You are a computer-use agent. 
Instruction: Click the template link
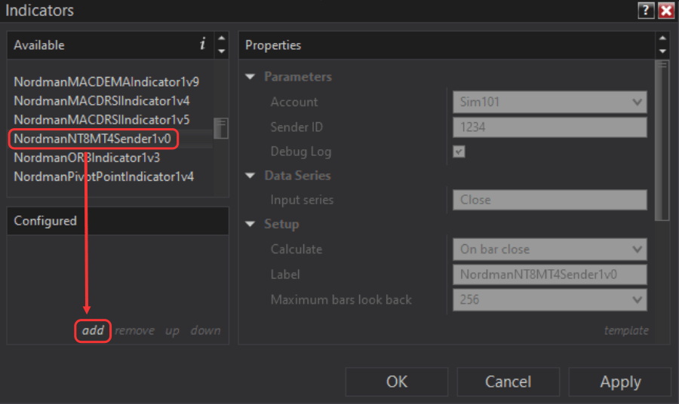(626, 331)
